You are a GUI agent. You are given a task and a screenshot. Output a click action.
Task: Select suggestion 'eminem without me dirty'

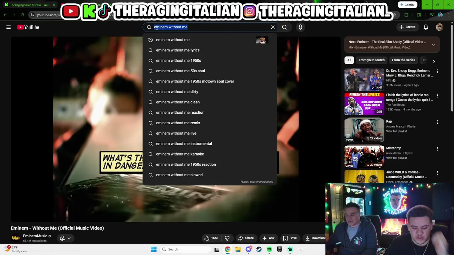click(210, 92)
